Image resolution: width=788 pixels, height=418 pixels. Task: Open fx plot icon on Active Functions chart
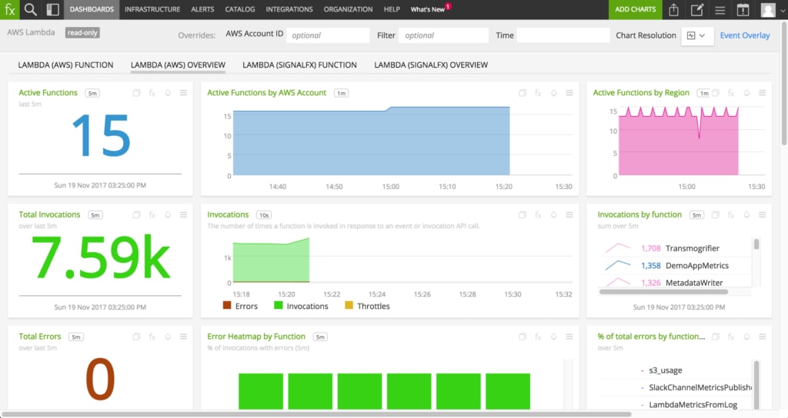tap(152, 93)
